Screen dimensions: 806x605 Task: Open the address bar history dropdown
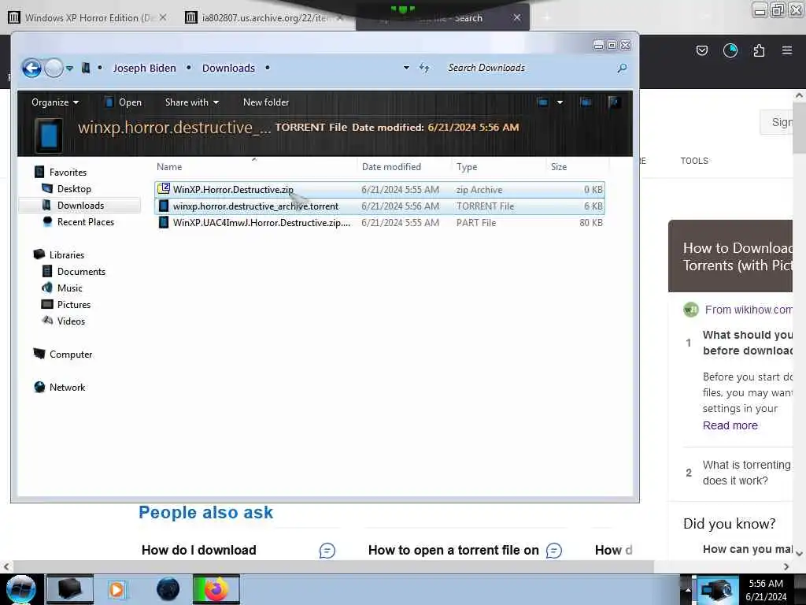click(x=407, y=68)
